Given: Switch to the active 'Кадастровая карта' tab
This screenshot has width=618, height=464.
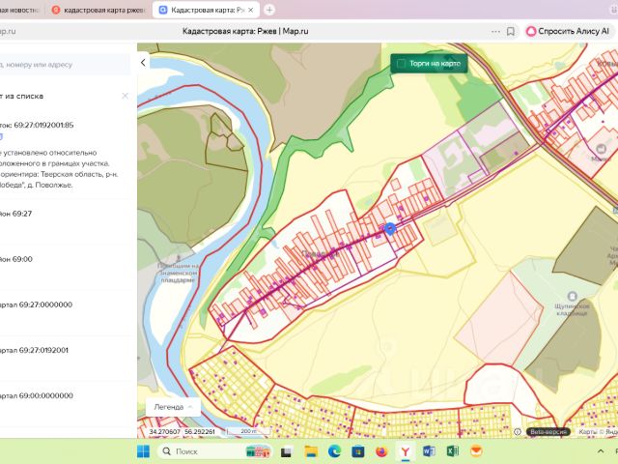Looking at the screenshot, I should pos(206,11).
